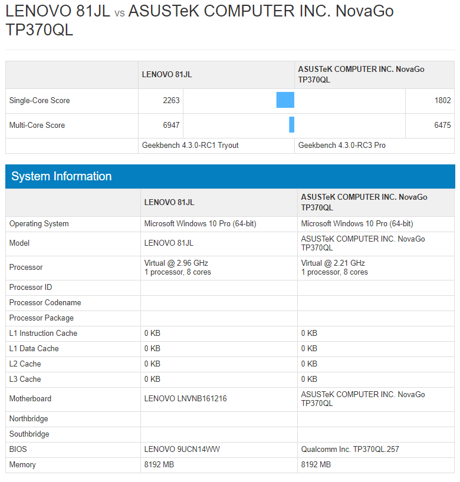Select ASUS's 0 KB L1 Instruction Cache value
The image size is (460, 482).
[309, 334]
